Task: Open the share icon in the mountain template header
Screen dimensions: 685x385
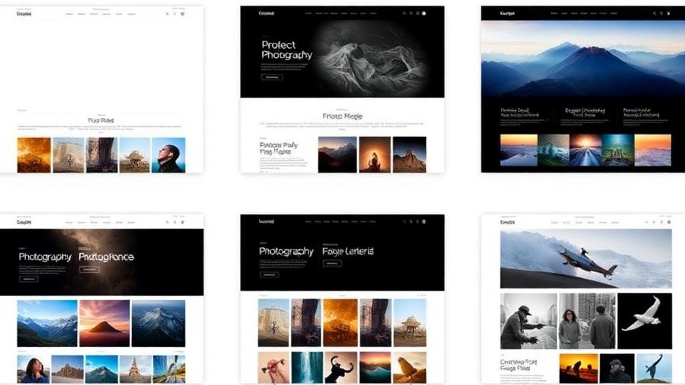Action: click(655, 13)
